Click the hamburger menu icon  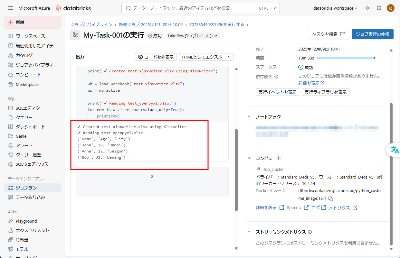(x=10, y=8)
